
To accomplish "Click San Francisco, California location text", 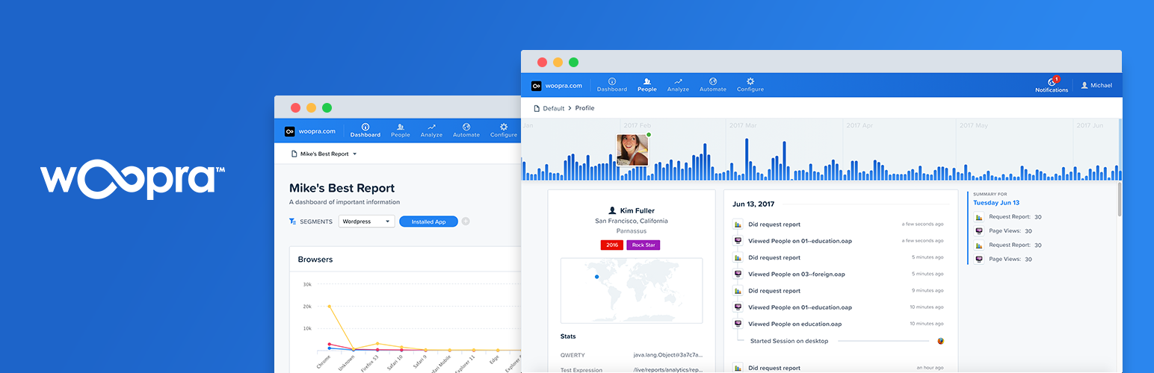I will [632, 221].
